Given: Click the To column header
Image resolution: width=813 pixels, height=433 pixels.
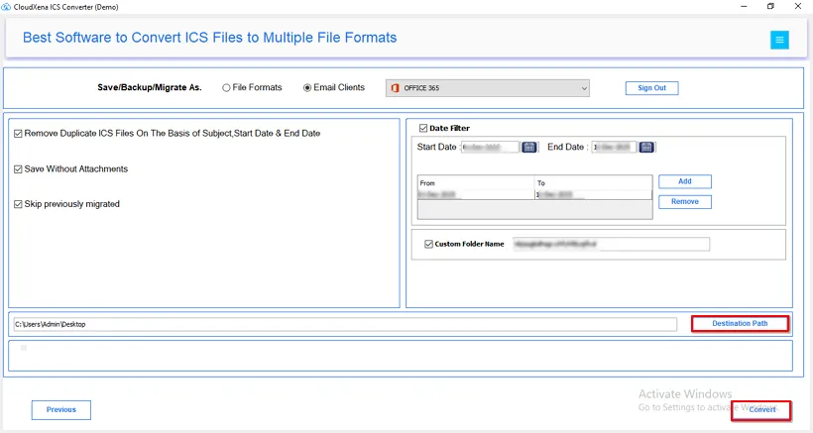Looking at the screenshot, I should [x=593, y=183].
